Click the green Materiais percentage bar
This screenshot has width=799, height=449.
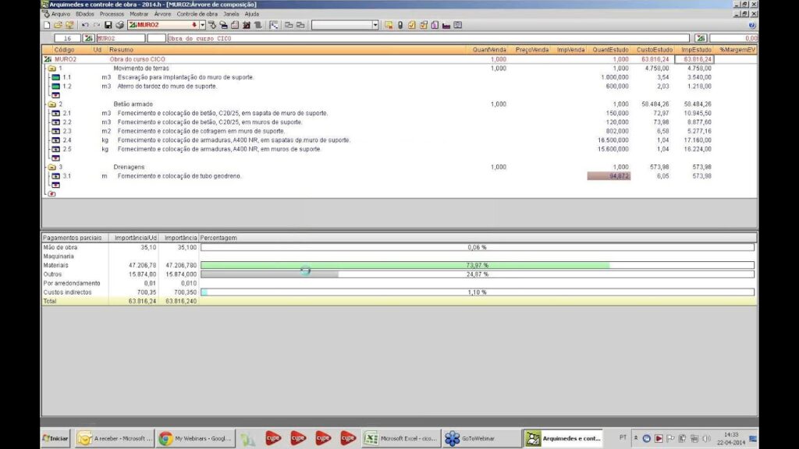pos(405,265)
